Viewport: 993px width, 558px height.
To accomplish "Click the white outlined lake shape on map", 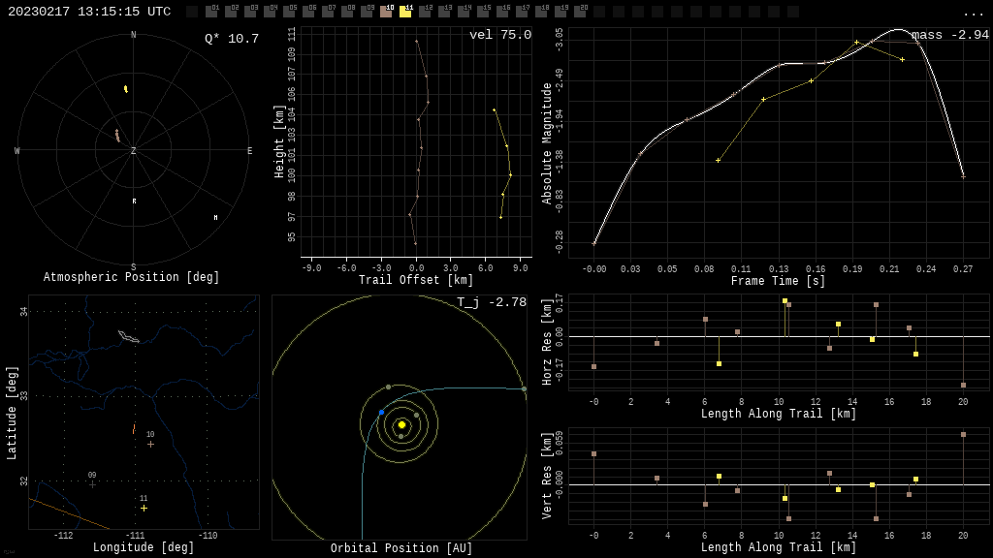I will pyautogui.click(x=129, y=336).
